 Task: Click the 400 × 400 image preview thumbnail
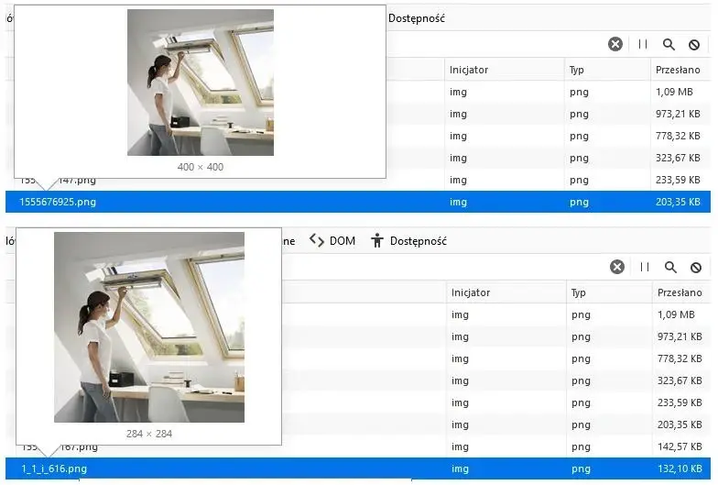pyautogui.click(x=200, y=83)
